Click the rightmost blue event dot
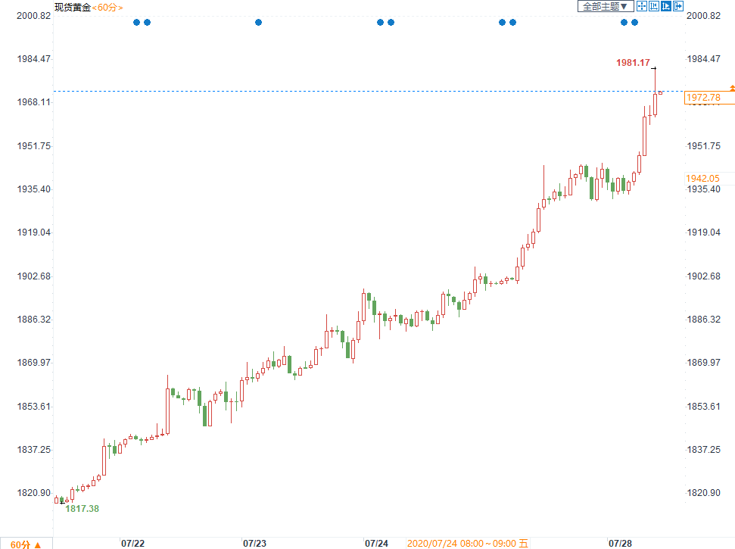Viewport: 735px width, 549px height. click(x=634, y=23)
